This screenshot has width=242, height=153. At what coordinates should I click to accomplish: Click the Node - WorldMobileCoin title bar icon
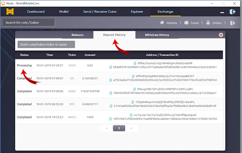tap(3, 3)
